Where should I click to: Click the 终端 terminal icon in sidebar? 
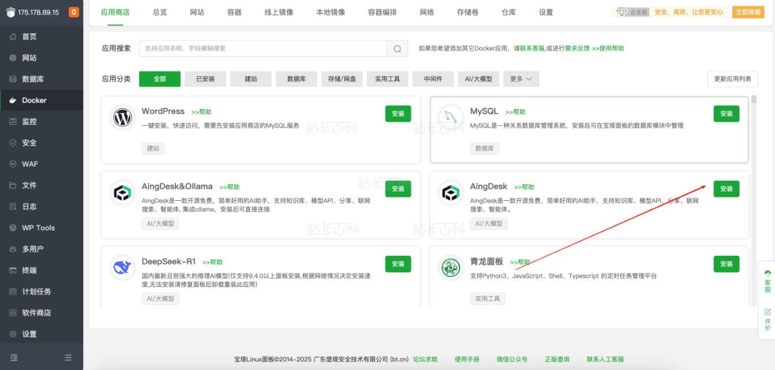click(13, 270)
